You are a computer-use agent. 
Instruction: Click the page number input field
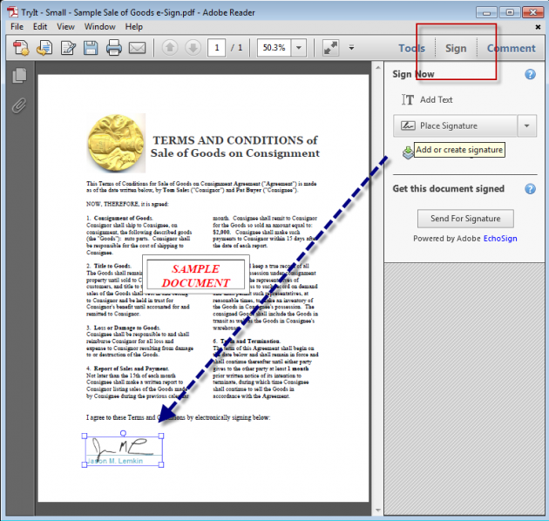tap(219, 48)
